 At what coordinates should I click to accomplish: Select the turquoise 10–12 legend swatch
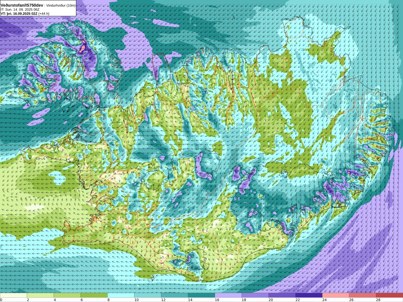(148, 295)
